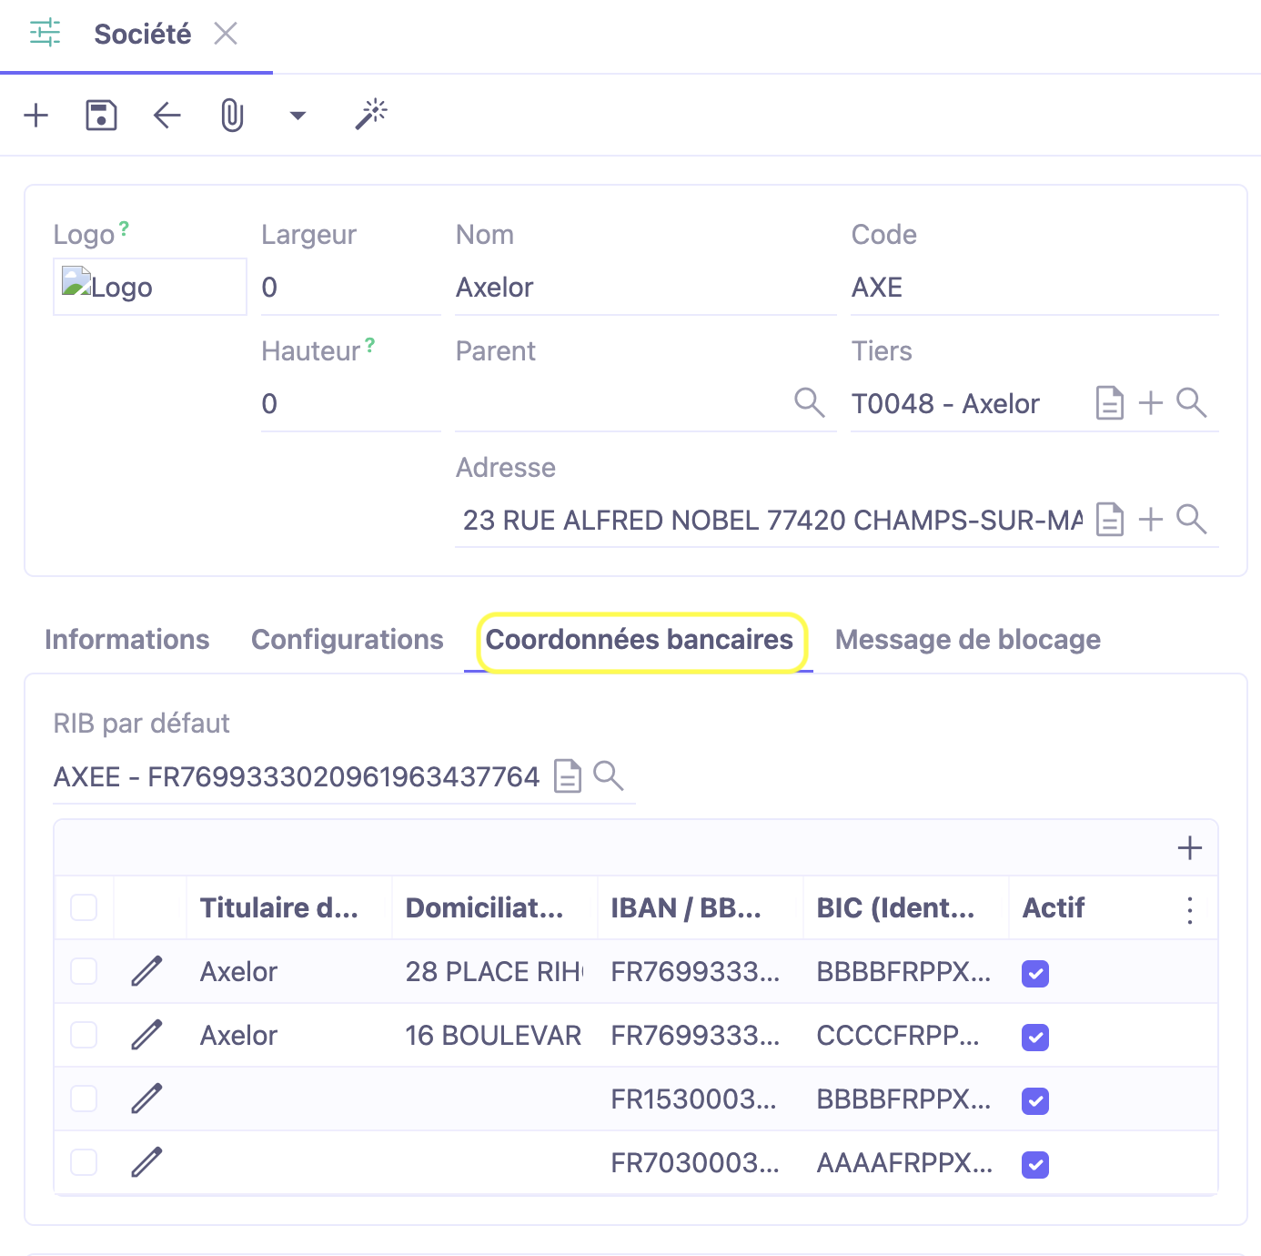Click the FR1530003 IBAN cell

[x=701, y=1099]
